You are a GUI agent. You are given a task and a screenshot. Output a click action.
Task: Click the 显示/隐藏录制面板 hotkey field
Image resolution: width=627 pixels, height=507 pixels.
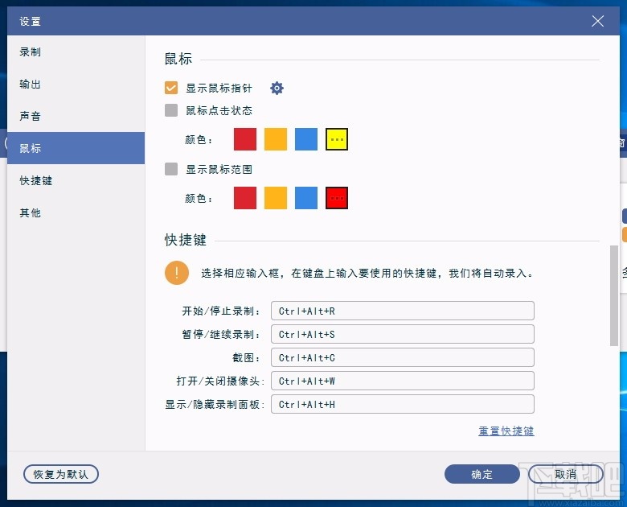(x=402, y=404)
